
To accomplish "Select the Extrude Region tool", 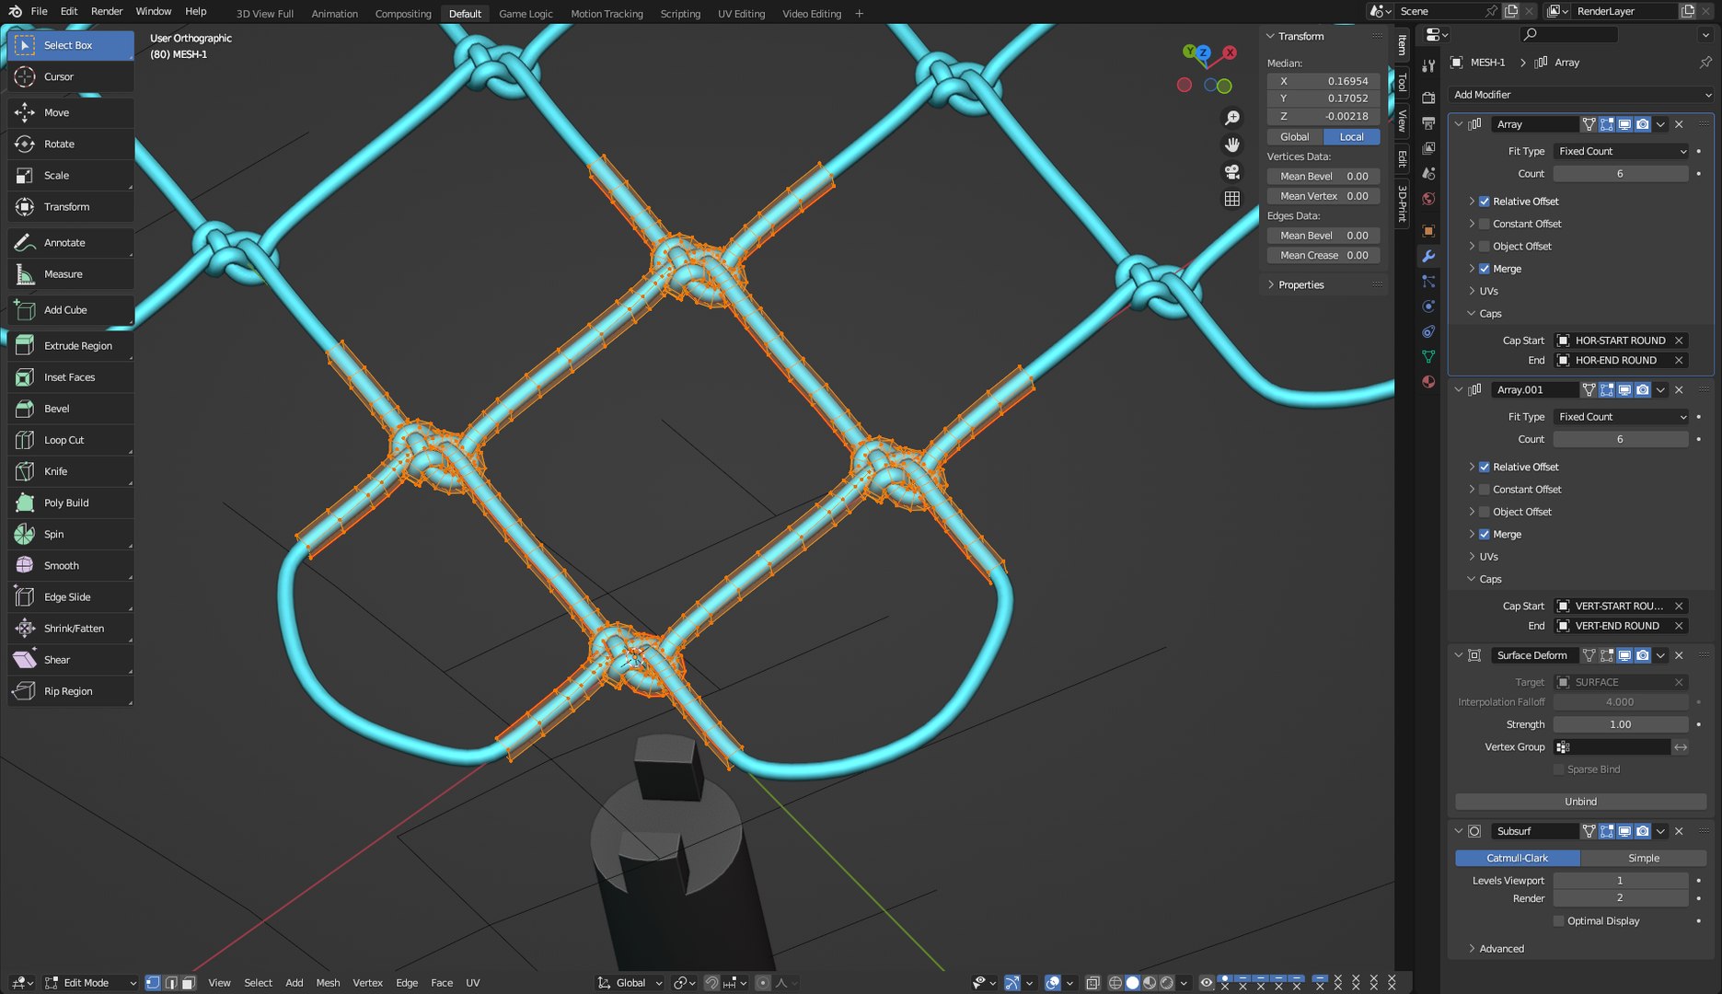I will tap(70, 345).
